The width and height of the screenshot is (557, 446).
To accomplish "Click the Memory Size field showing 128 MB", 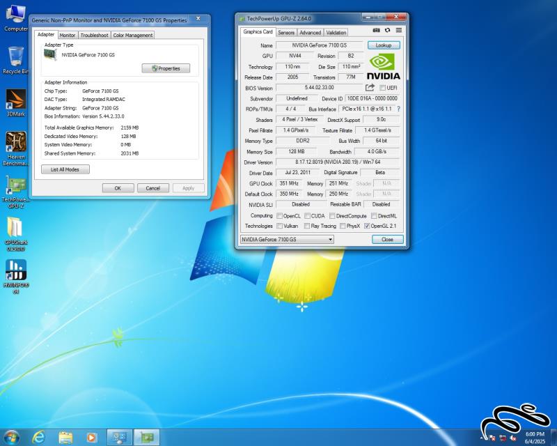I will coord(297,151).
